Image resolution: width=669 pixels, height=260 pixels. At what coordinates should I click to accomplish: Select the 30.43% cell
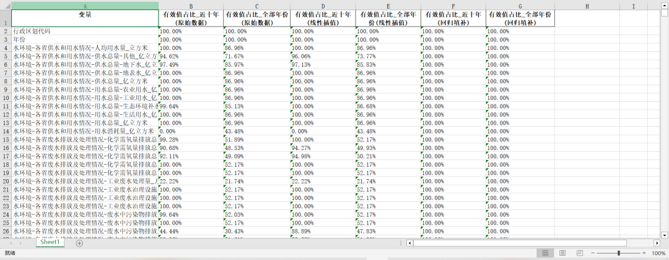[x=257, y=231]
